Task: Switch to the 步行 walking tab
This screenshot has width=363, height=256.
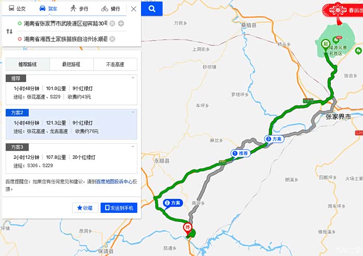Action: 79,9
